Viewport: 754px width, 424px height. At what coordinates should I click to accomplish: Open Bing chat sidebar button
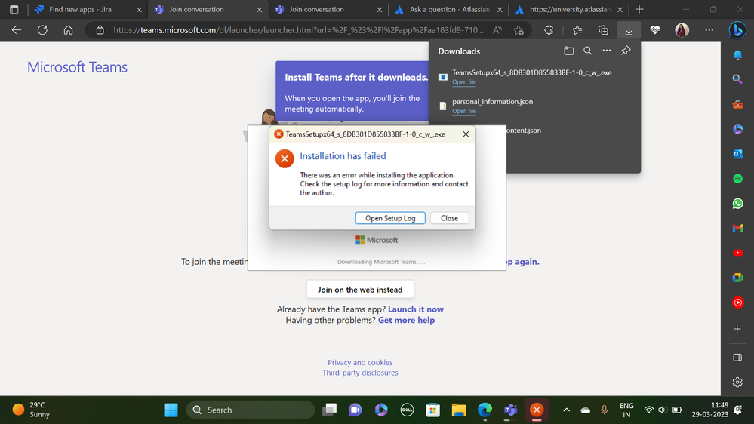(737, 30)
